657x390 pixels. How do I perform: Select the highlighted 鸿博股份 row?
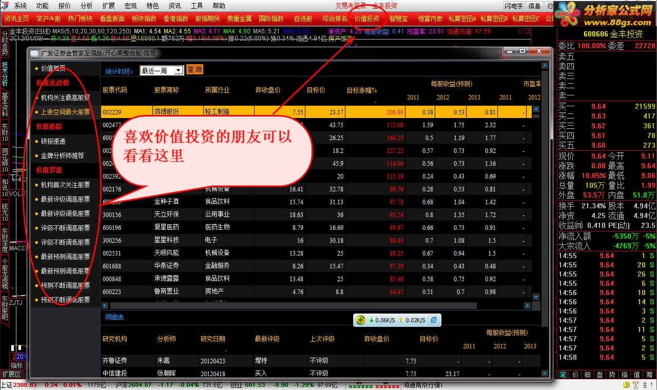pyautogui.click(x=316, y=112)
